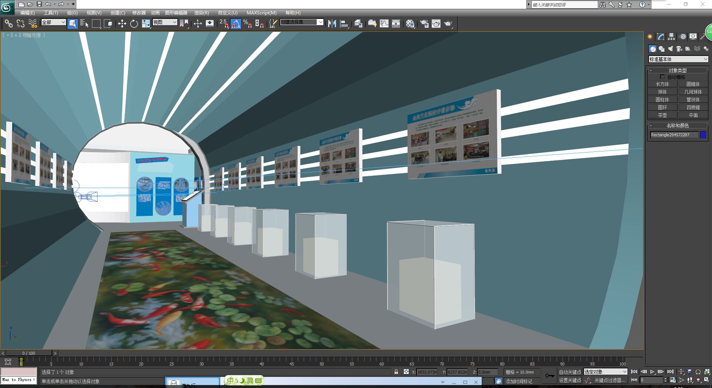Open the 渲染(R) menu

[x=201, y=13]
